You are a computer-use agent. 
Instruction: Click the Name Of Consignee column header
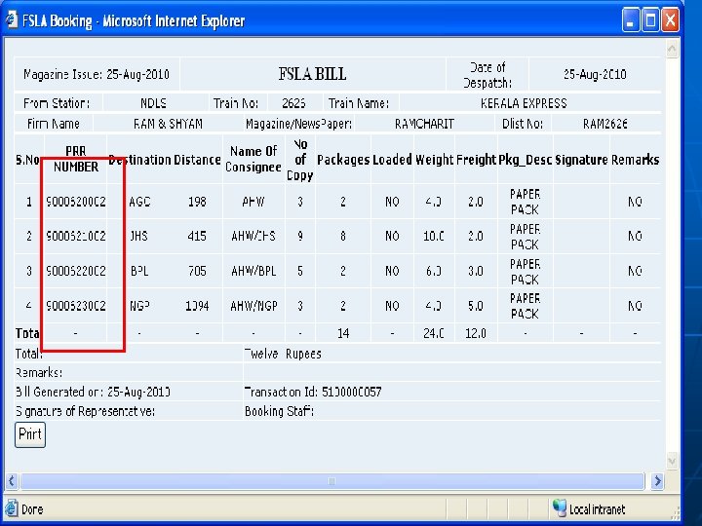point(253,159)
